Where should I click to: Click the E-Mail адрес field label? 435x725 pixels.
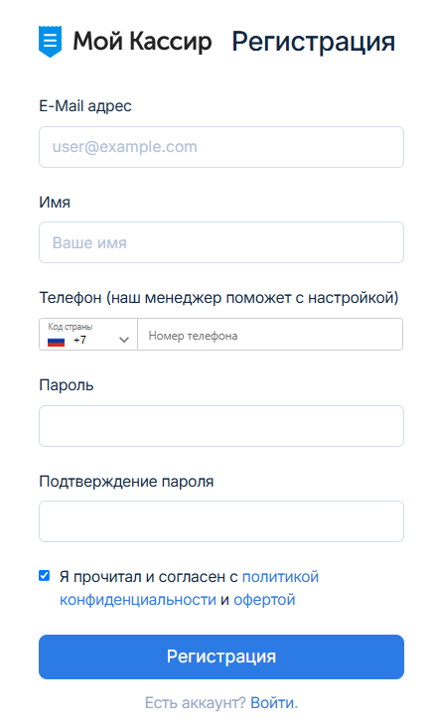click(85, 106)
